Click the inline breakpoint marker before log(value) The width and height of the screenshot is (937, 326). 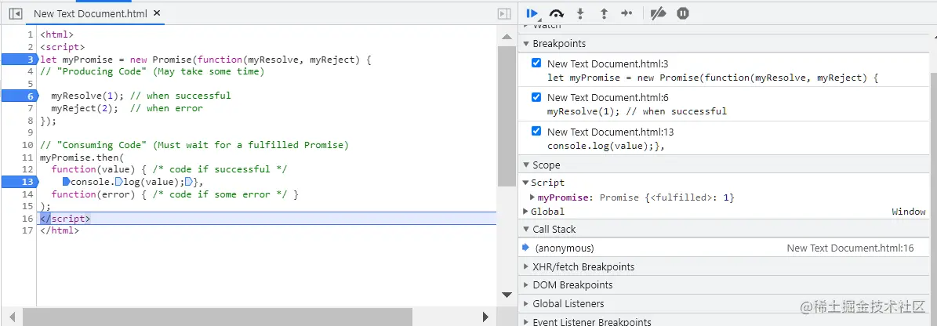pyautogui.click(x=118, y=182)
